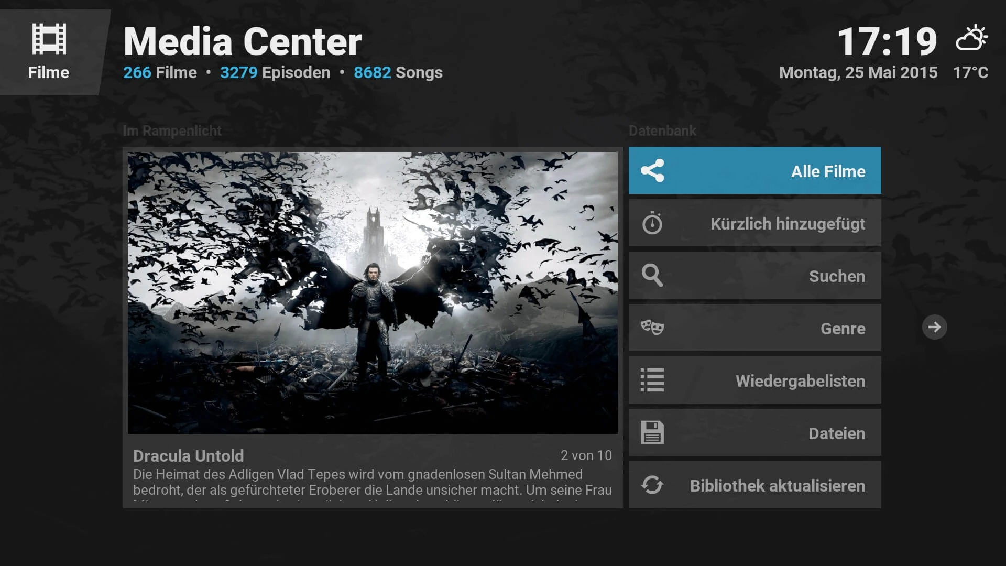Click Bibliothek aktualisieren
This screenshot has height=566, width=1006.
point(755,485)
